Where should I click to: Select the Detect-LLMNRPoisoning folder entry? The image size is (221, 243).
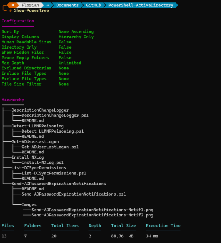click(x=38, y=126)
